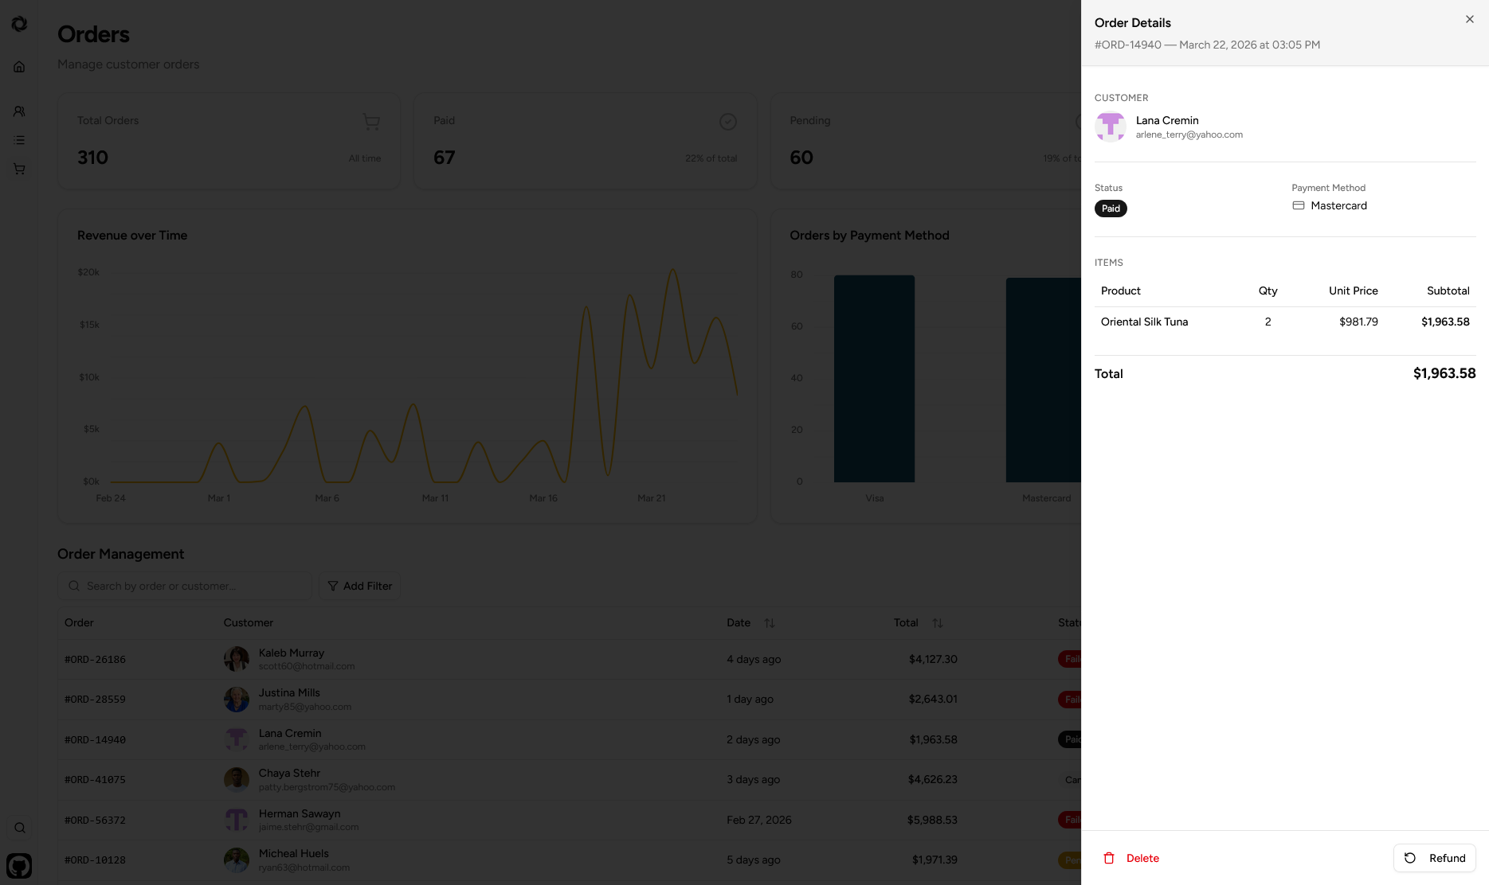This screenshot has width=1489, height=885.
Task: Click the Paid status badge in Order Details
Action: [1111, 208]
